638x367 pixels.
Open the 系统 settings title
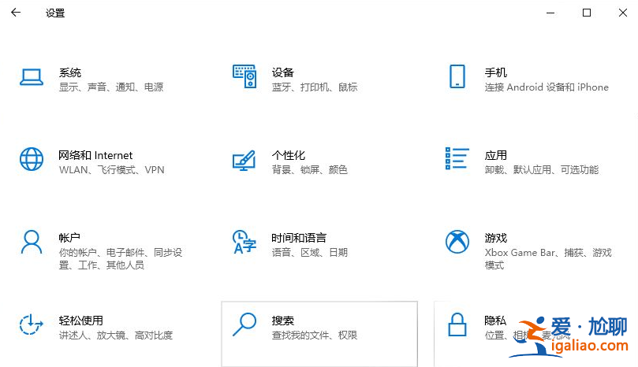pos(70,72)
